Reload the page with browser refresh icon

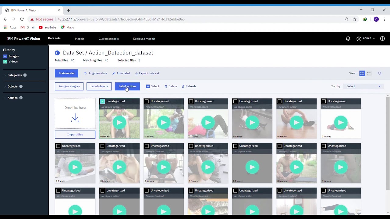pos(22,19)
